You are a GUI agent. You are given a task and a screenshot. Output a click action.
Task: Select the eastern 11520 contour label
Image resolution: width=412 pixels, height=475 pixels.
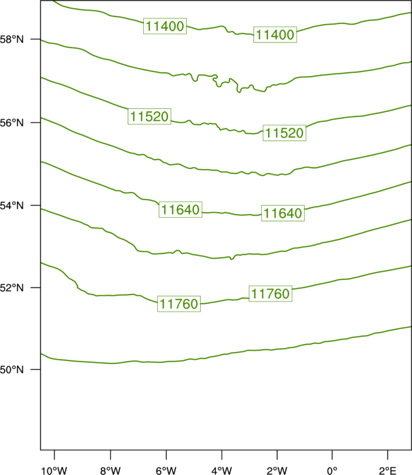click(285, 133)
